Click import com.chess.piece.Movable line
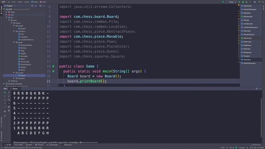 (x=91, y=36)
